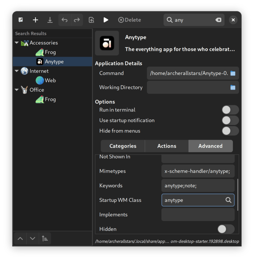Screen dimensions: 254x260
Task: Switch to the Actions tab
Action: 167,146
